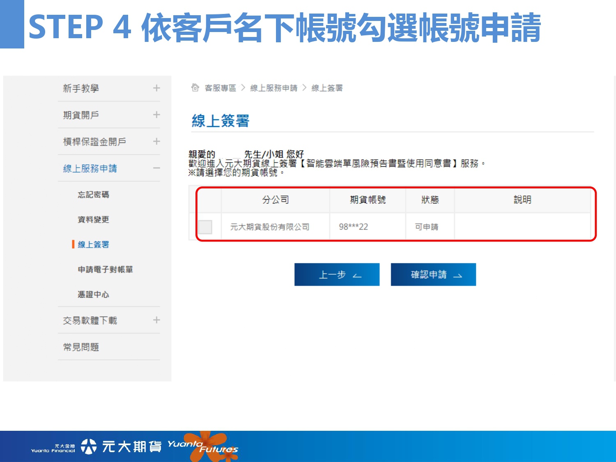Click the 說明 column header
Viewport: 616px width, 462px height.
[x=522, y=200]
